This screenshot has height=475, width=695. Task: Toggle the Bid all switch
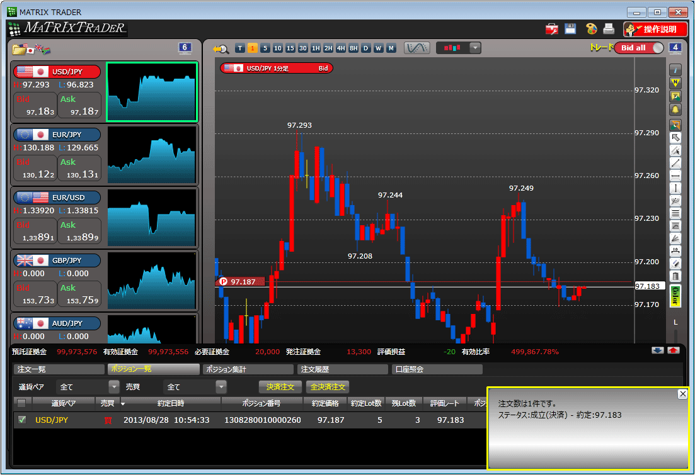(639, 48)
